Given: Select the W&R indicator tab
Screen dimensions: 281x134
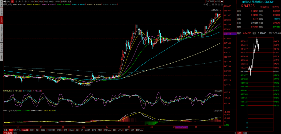Looking at the screenshot, I should 59,130.
